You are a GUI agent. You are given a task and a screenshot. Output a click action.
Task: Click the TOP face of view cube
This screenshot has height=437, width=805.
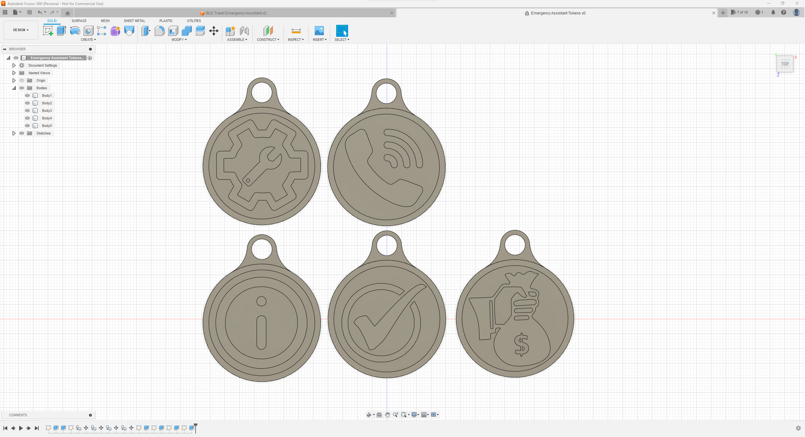785,64
